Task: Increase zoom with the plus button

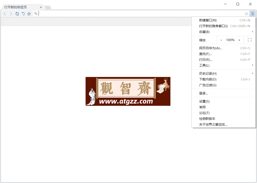Action: click(239, 40)
